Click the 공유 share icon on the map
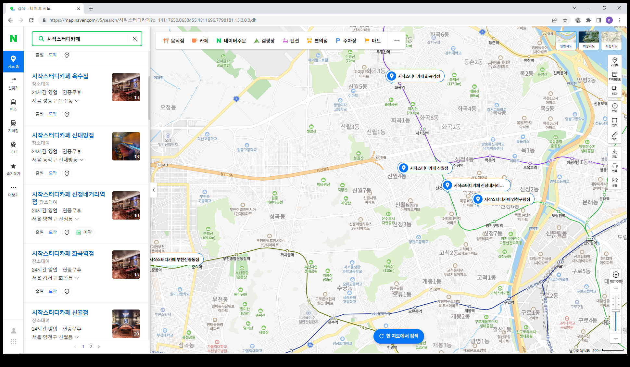 pos(615,182)
